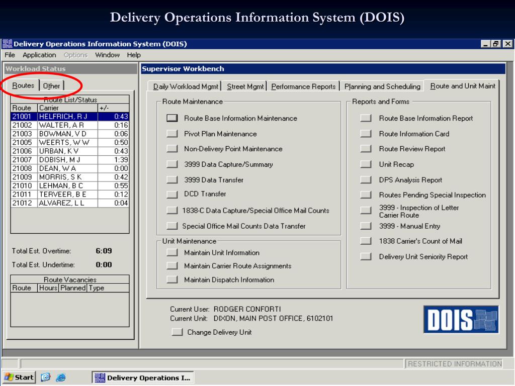Open the Help menu
The image size is (515, 386).
134,55
